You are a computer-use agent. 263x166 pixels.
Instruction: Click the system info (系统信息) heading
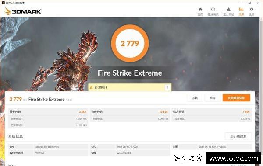point(16,136)
